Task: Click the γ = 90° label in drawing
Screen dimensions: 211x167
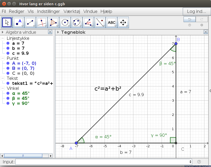Action: point(159,135)
